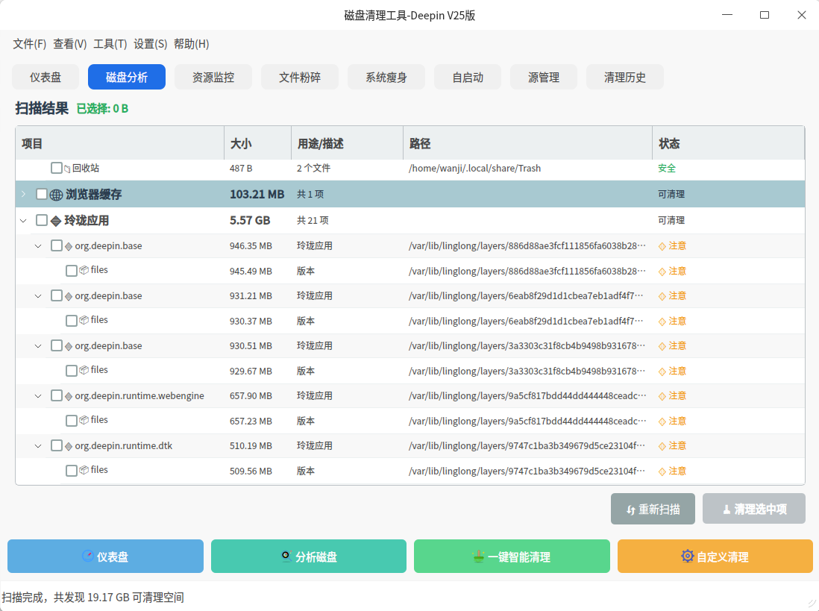819x611 pixels.
Task: Click the recycle bin icon next to 回收站
Action: click(67, 169)
